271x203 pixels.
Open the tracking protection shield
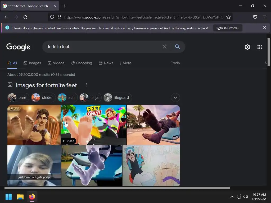pos(52,17)
